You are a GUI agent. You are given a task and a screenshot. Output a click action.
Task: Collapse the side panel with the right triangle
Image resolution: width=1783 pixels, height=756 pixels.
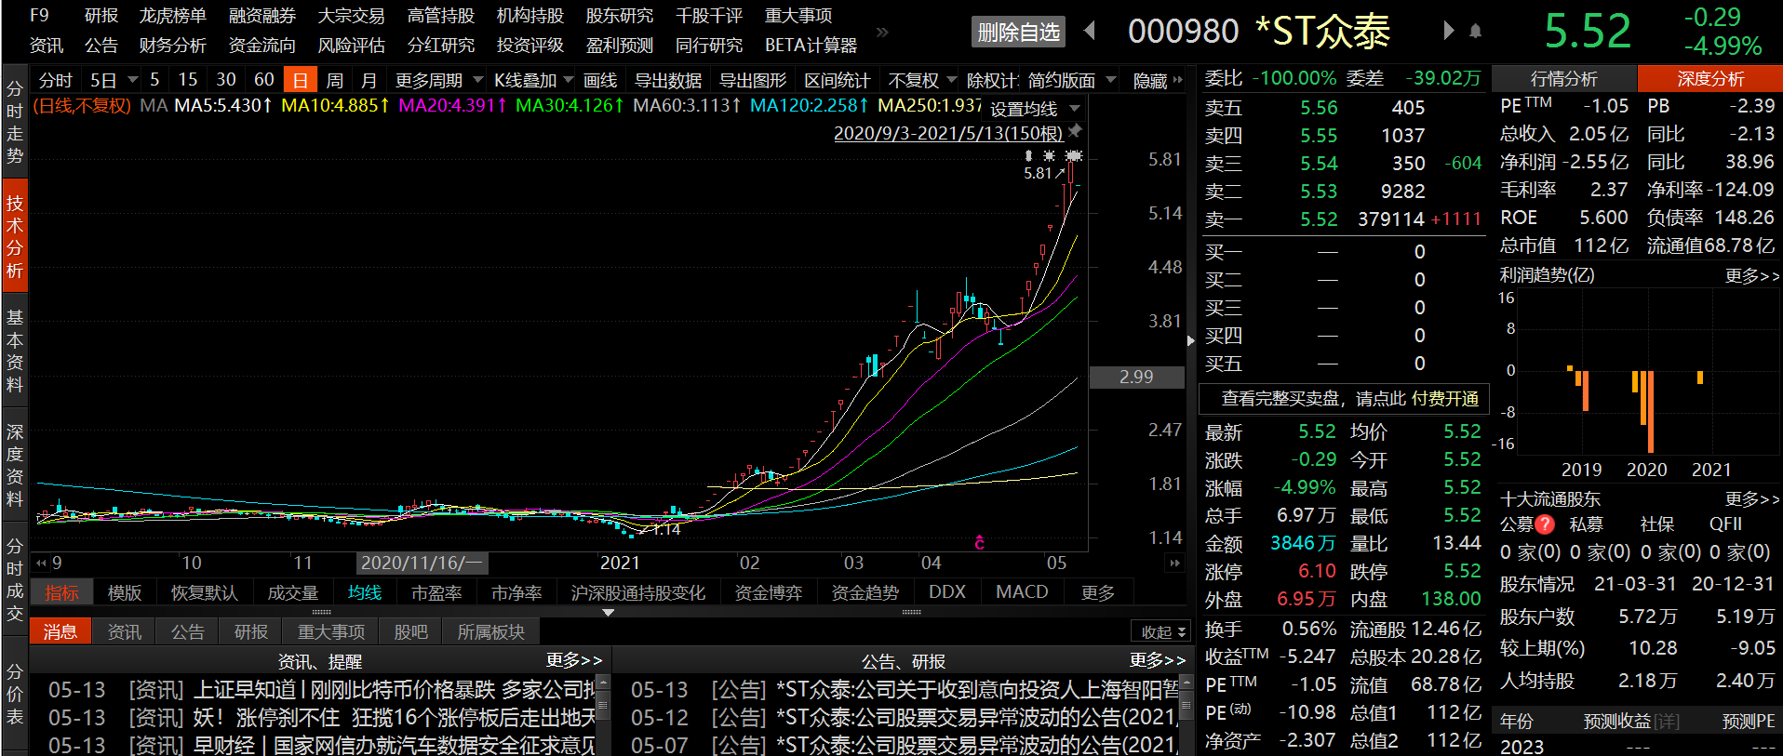tap(1191, 341)
